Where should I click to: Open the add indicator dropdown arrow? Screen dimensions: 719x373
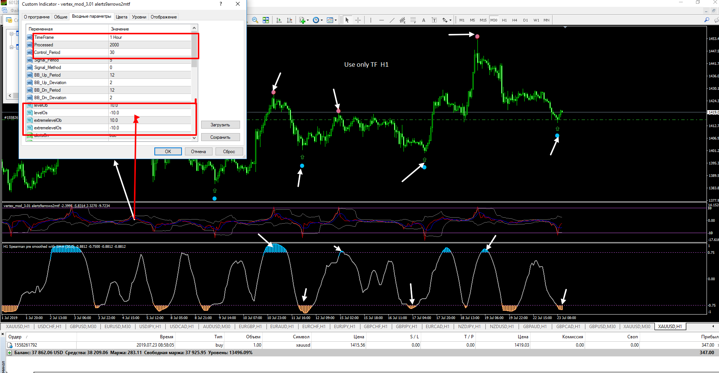pyautogui.click(x=308, y=20)
